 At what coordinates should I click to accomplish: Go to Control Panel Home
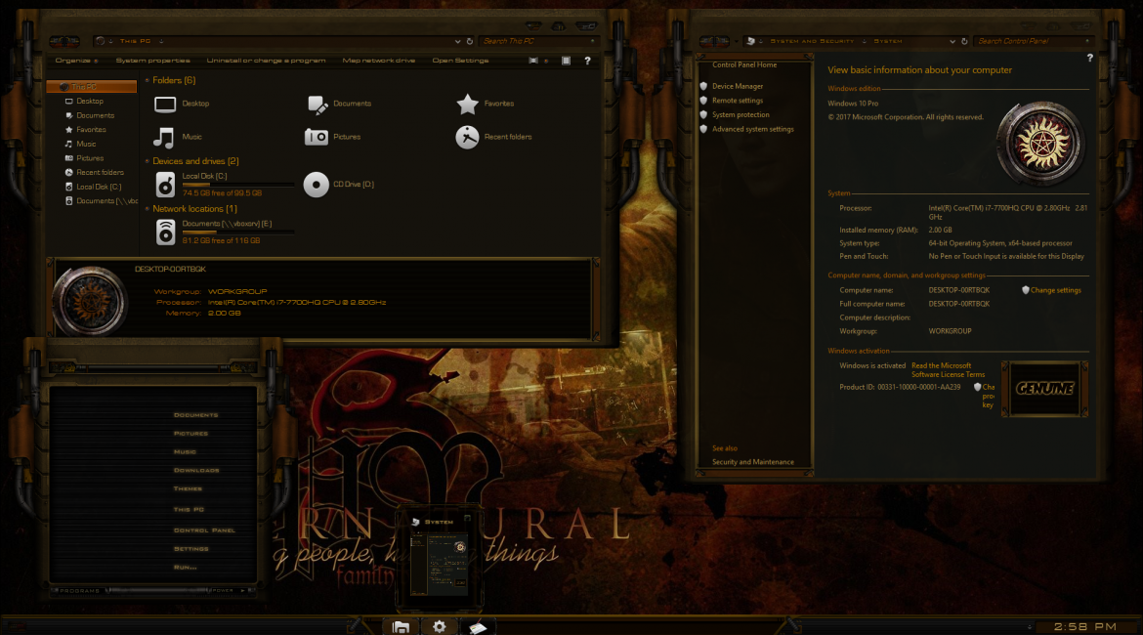click(743, 64)
